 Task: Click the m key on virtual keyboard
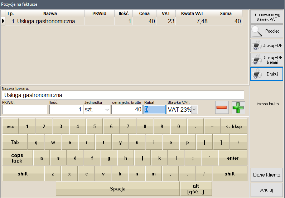[x=154, y=174]
